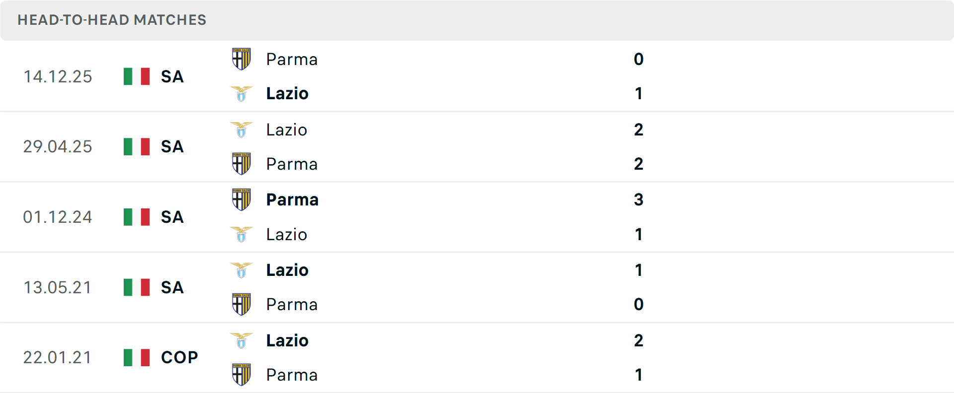Click the score 2 beside Lazio in the COP match
This screenshot has width=954, height=393.
[639, 340]
